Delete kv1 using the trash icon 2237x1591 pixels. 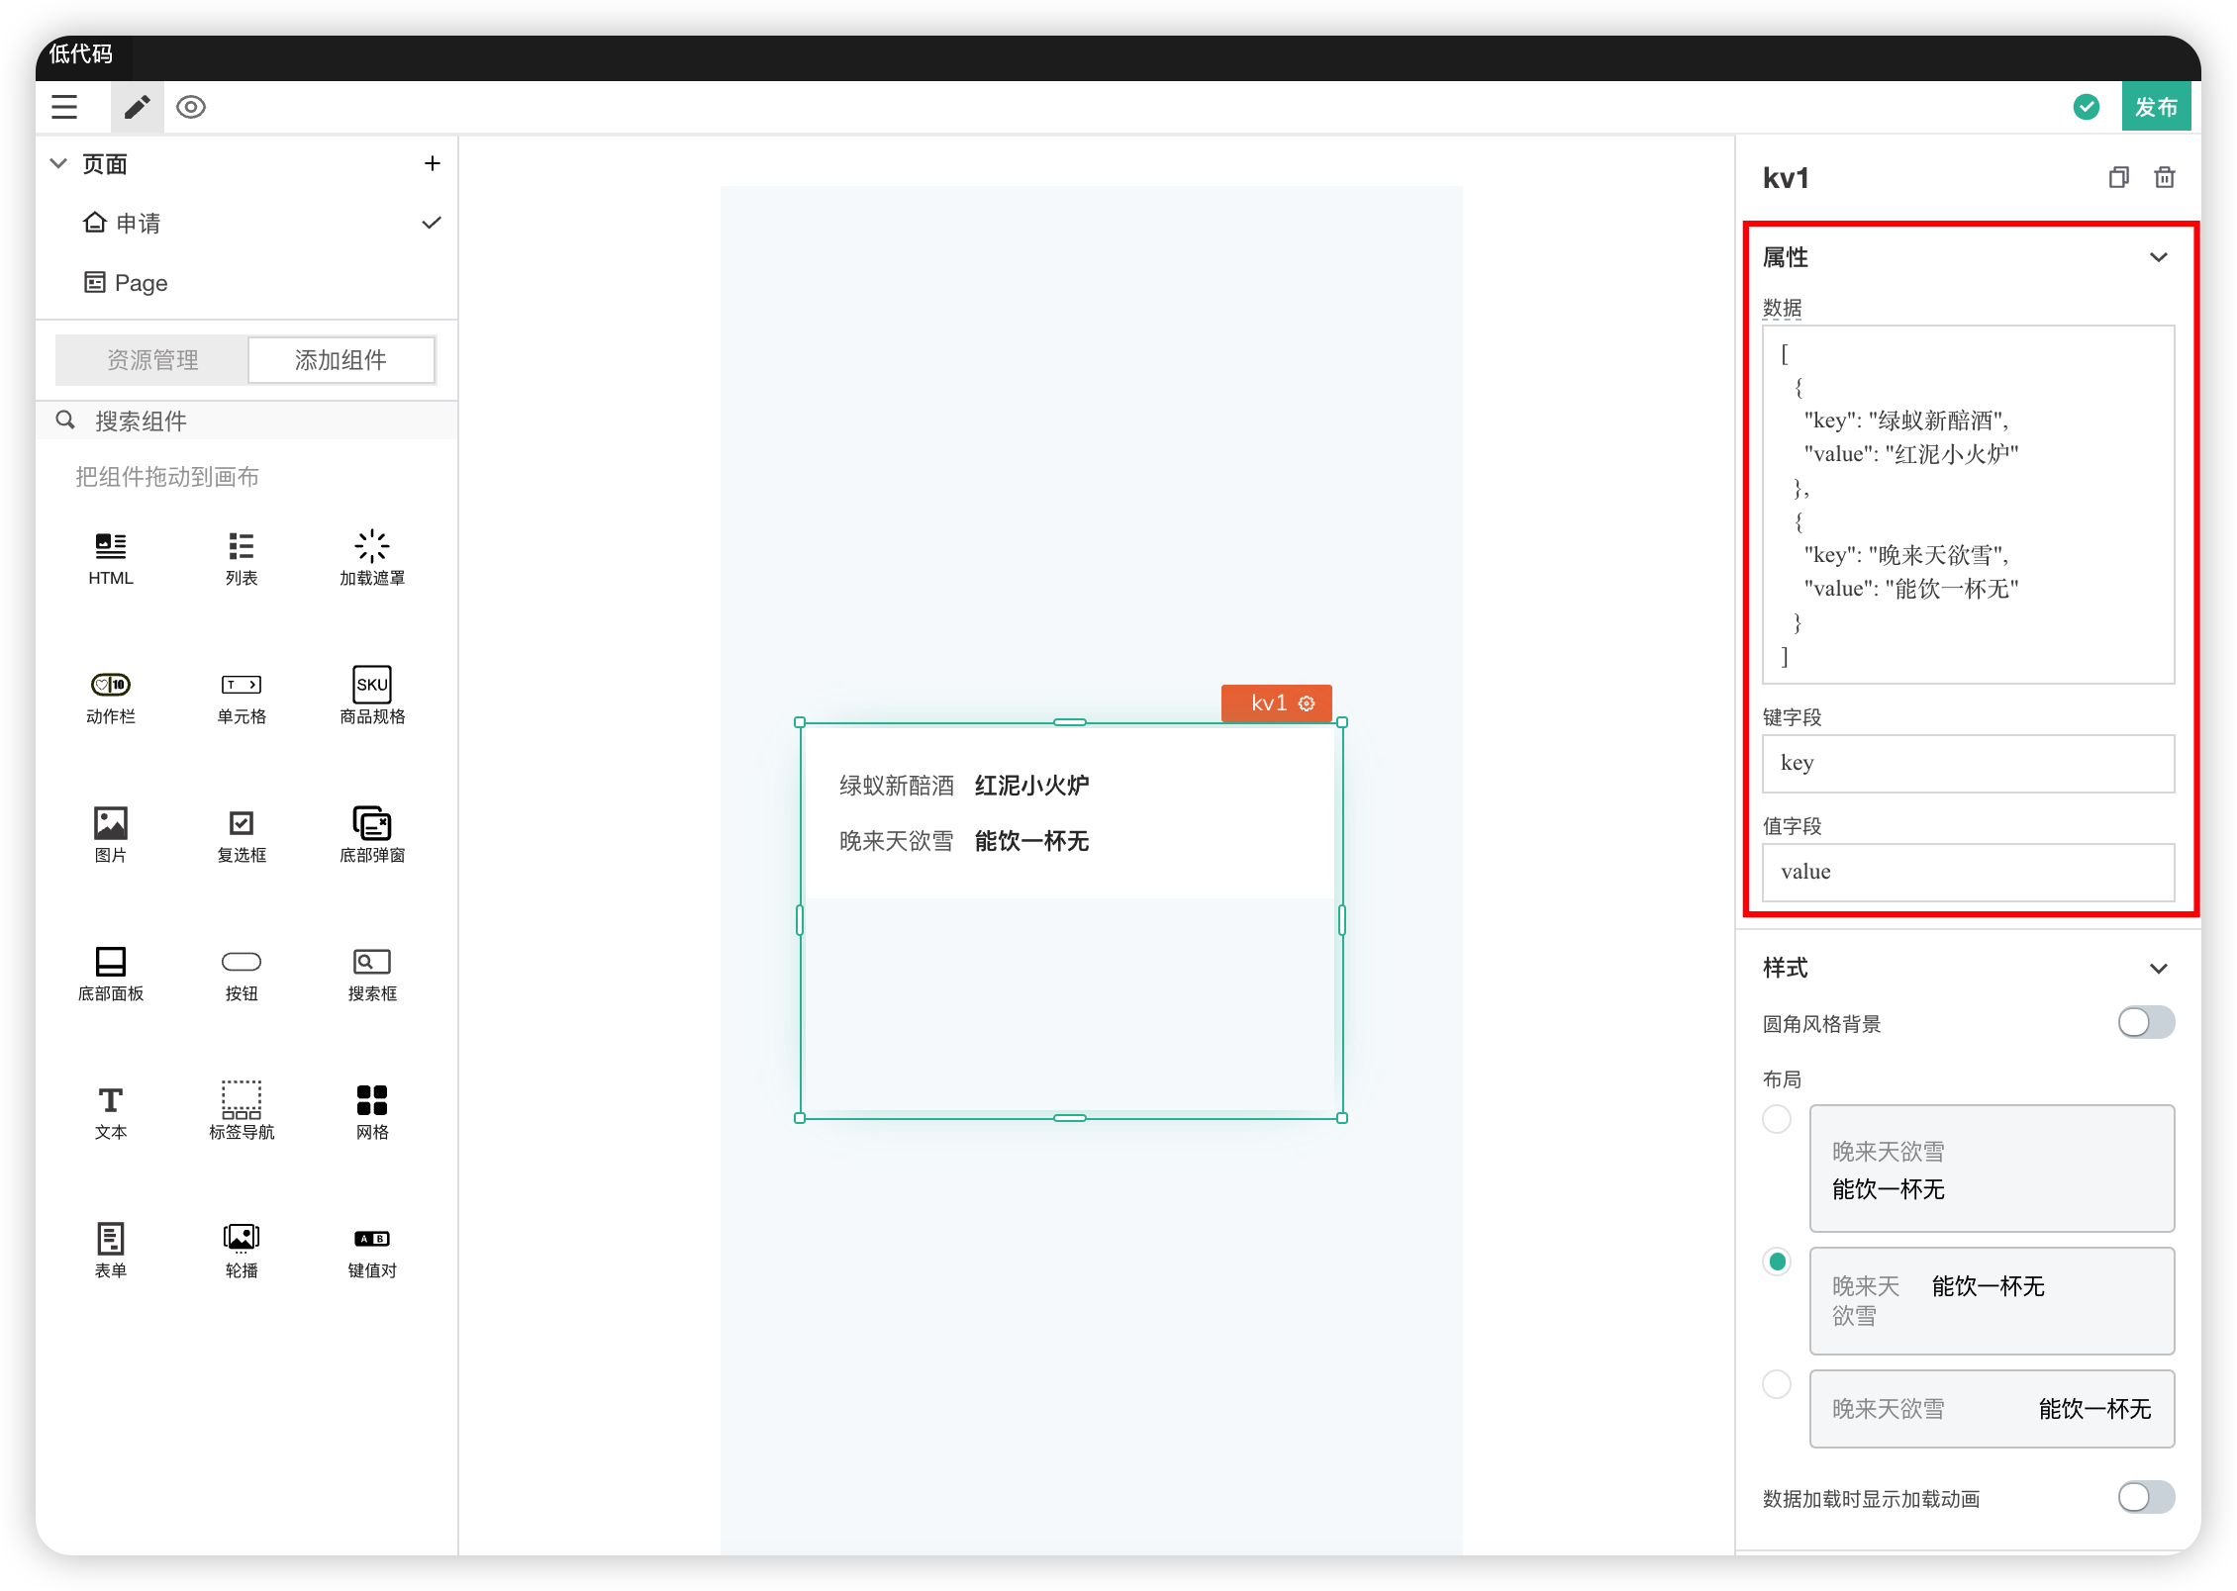2165,178
